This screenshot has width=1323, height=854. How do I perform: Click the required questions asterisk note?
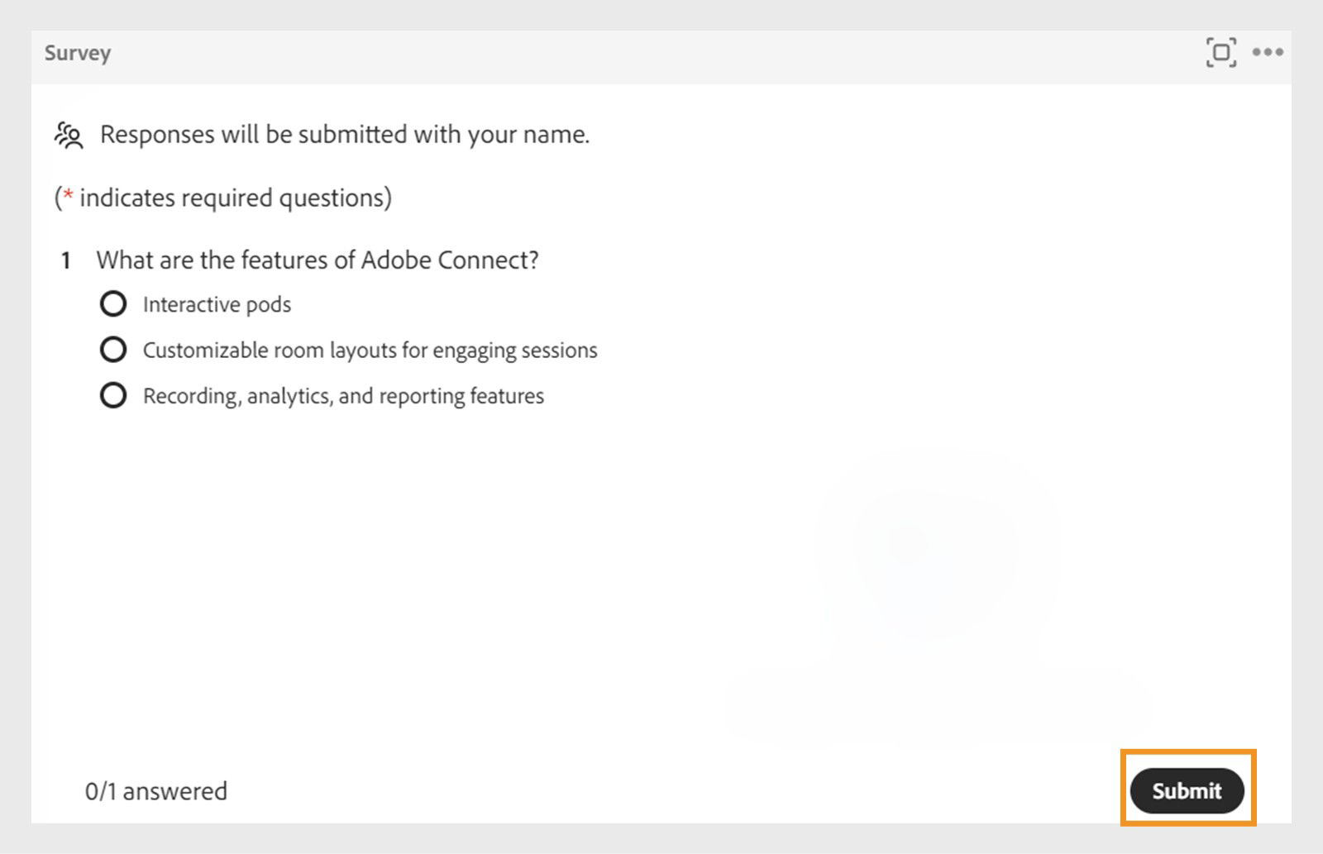223,197
